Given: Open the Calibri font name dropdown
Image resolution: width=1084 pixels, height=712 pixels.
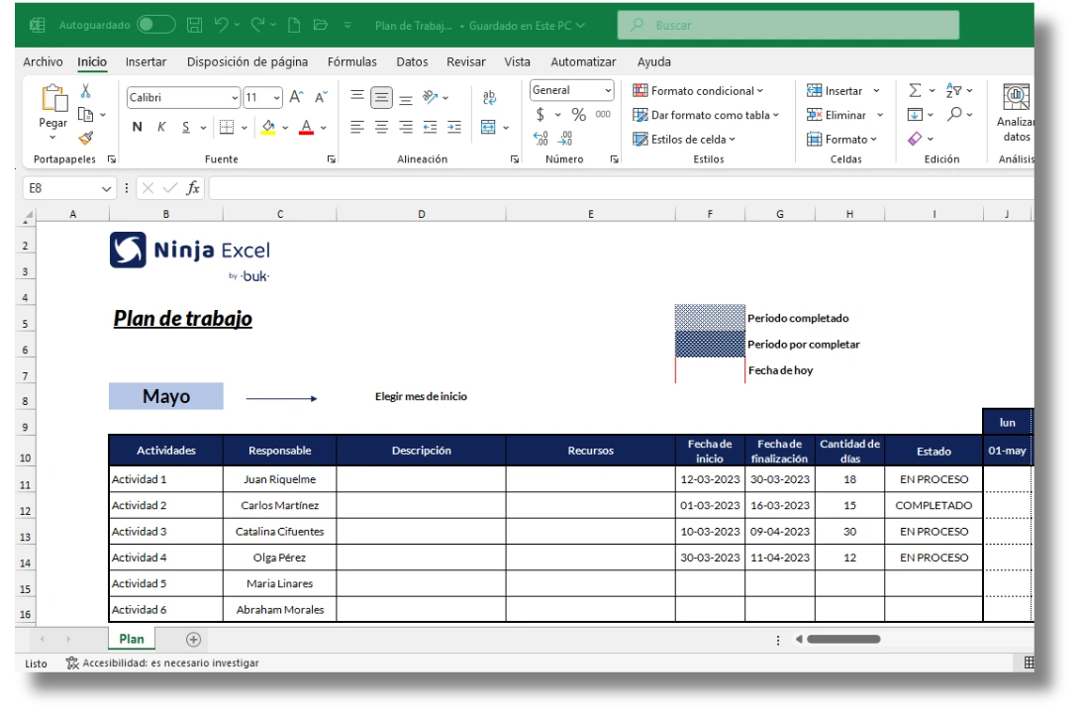Looking at the screenshot, I should tap(235, 98).
